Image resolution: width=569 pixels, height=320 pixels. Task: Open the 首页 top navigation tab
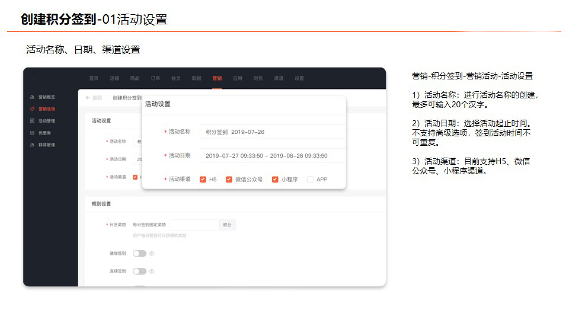click(94, 78)
